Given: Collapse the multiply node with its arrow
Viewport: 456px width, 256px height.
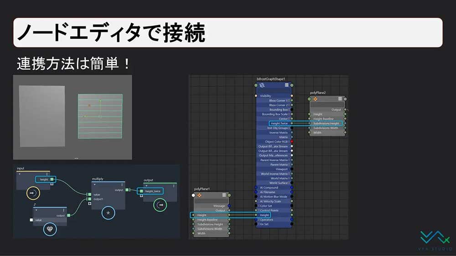Looking at the screenshot, I should point(95,185).
